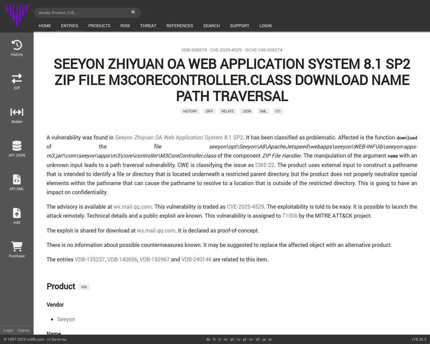Screen dimensions: 430x344
Task: Switch language to it
Action: (x=220, y=339)
